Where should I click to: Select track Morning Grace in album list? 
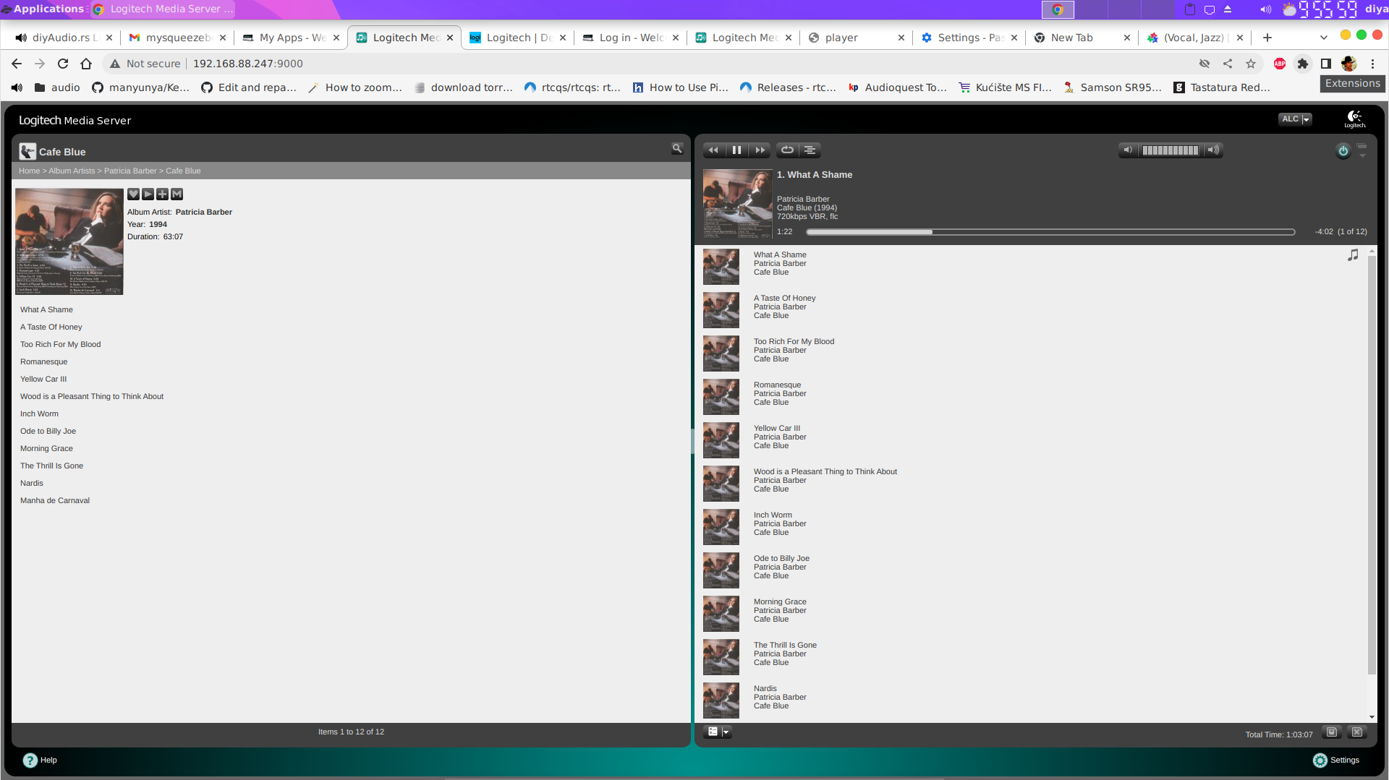47,449
